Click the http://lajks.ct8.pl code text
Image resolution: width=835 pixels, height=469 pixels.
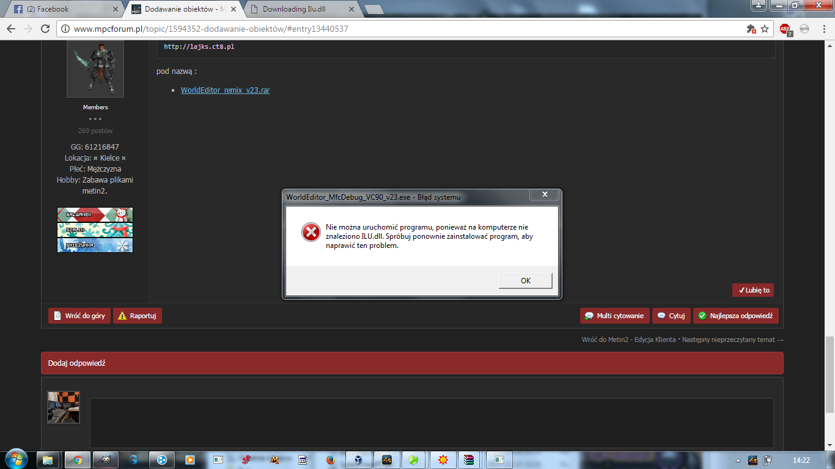click(199, 46)
